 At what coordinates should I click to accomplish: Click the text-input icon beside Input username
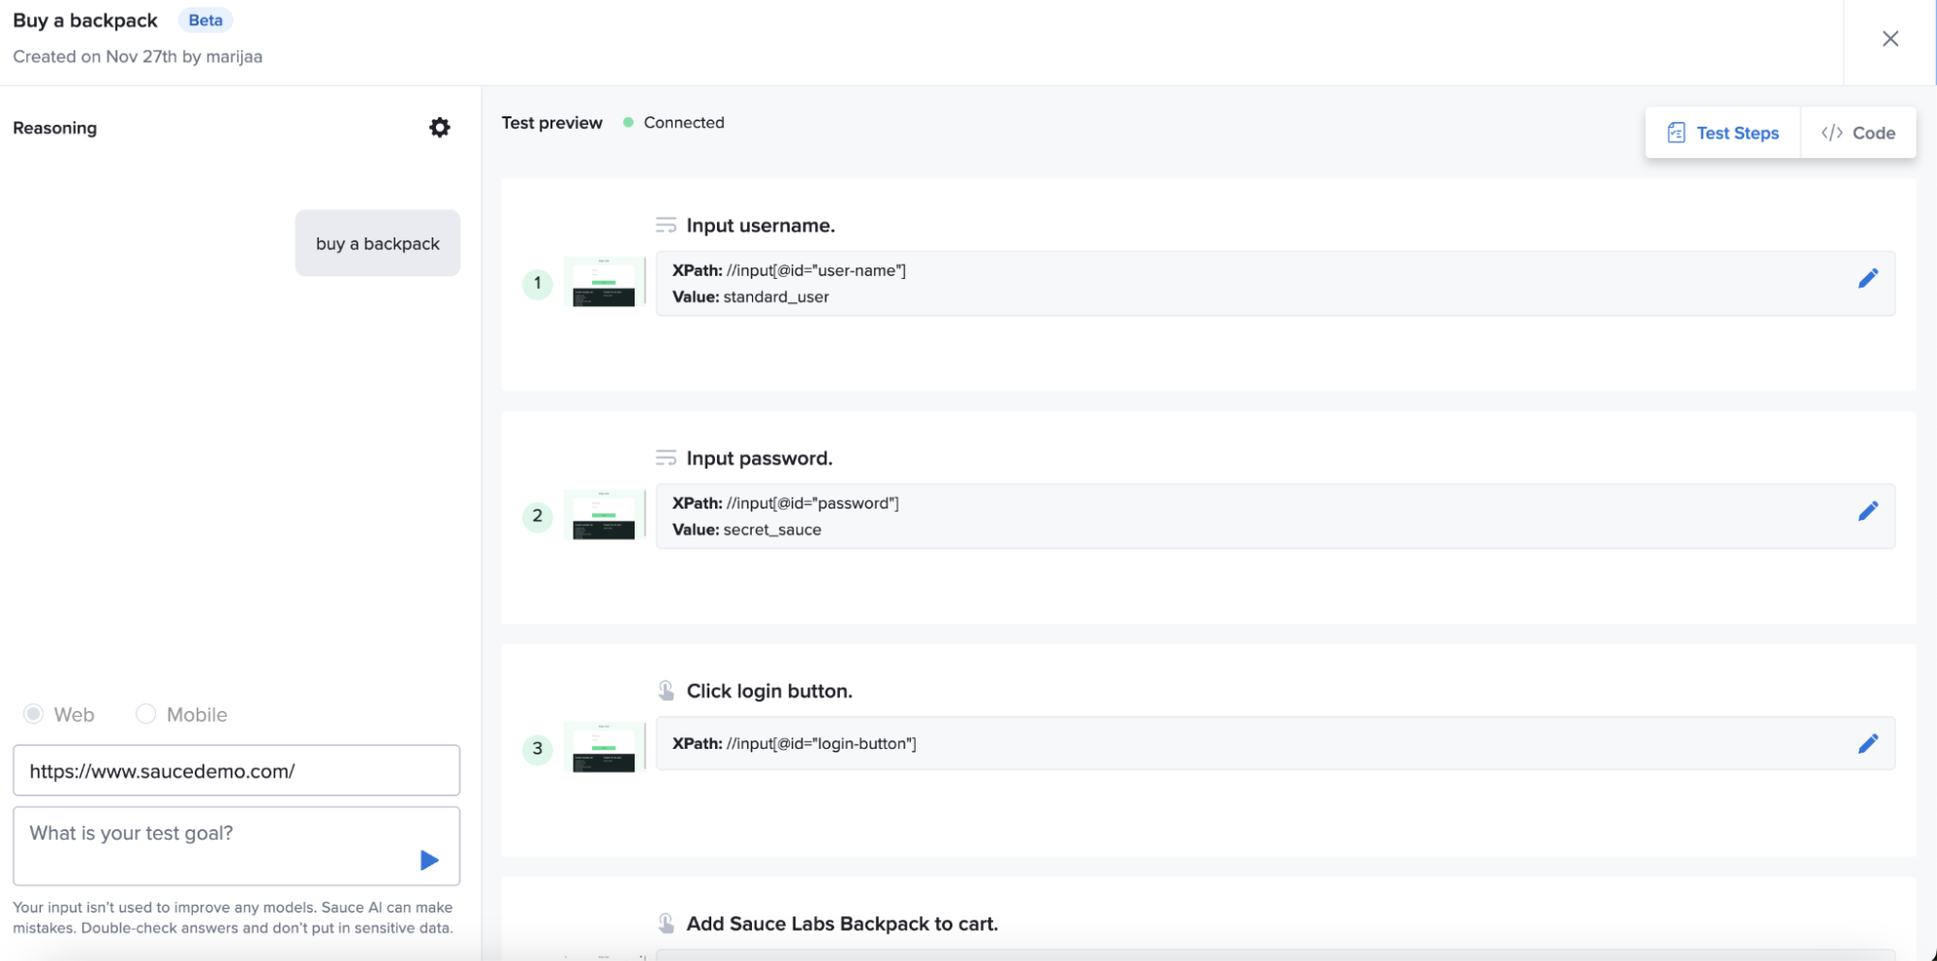(x=667, y=224)
